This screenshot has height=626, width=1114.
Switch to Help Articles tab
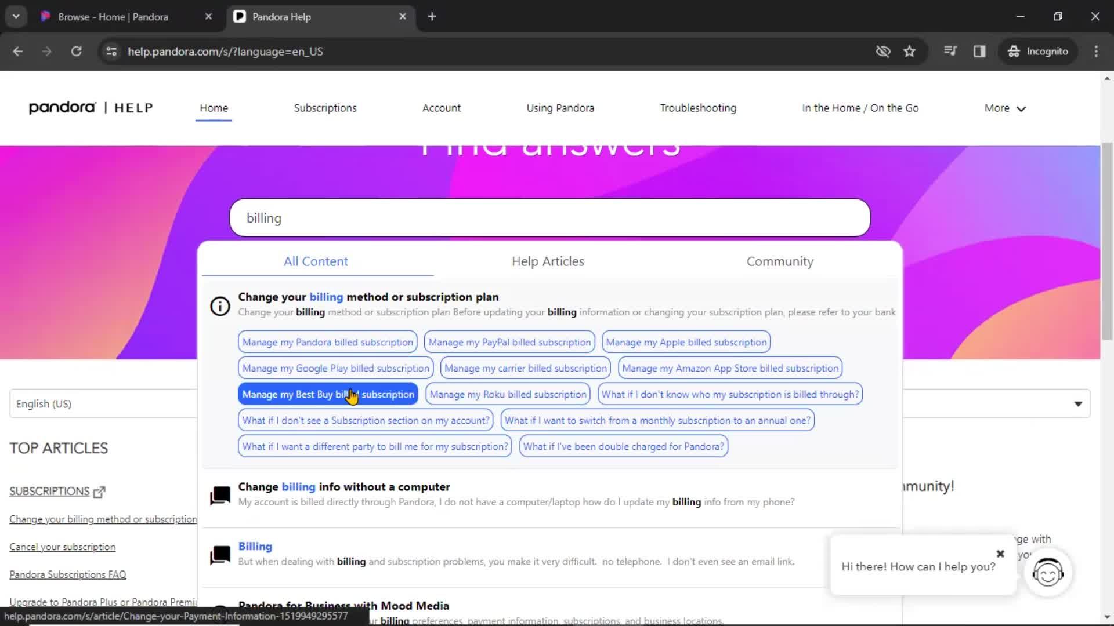pos(548,261)
